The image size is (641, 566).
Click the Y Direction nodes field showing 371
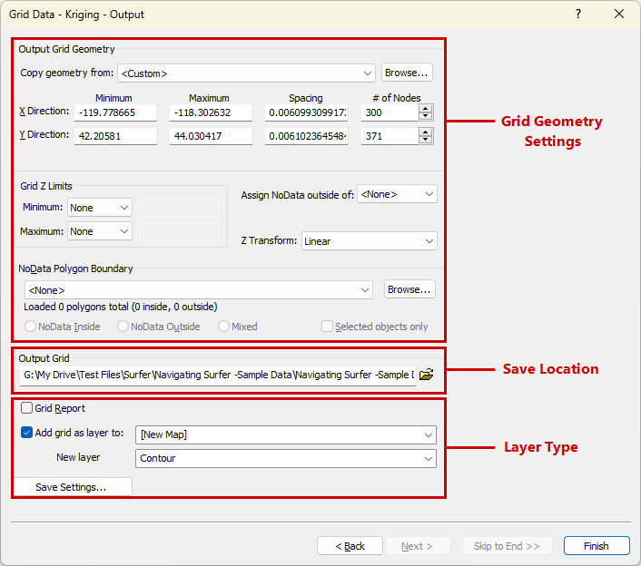tap(390, 136)
